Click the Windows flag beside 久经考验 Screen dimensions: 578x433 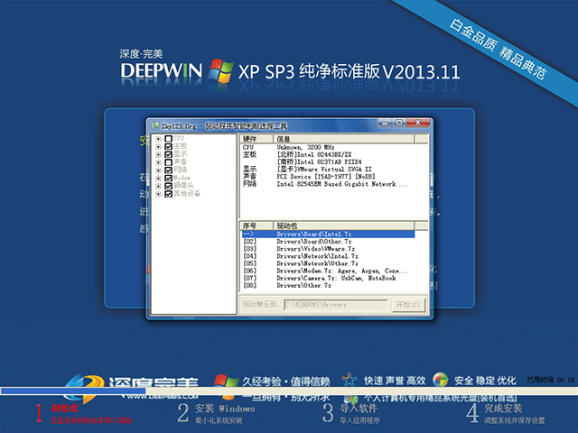pyautogui.click(x=226, y=381)
